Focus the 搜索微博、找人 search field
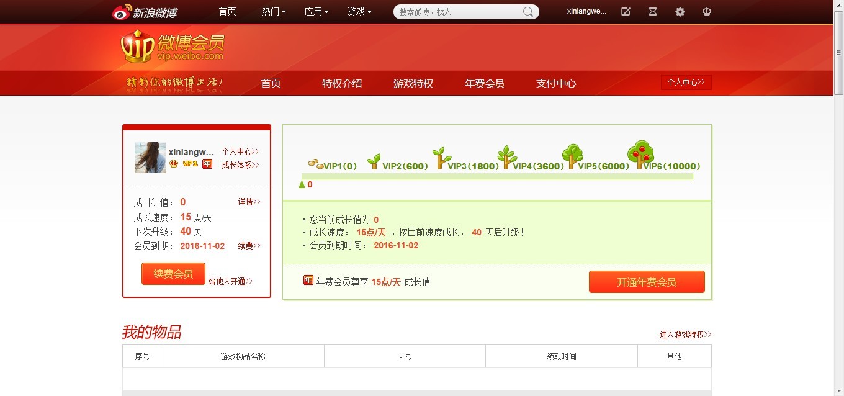This screenshot has height=396, width=844. tap(459, 12)
